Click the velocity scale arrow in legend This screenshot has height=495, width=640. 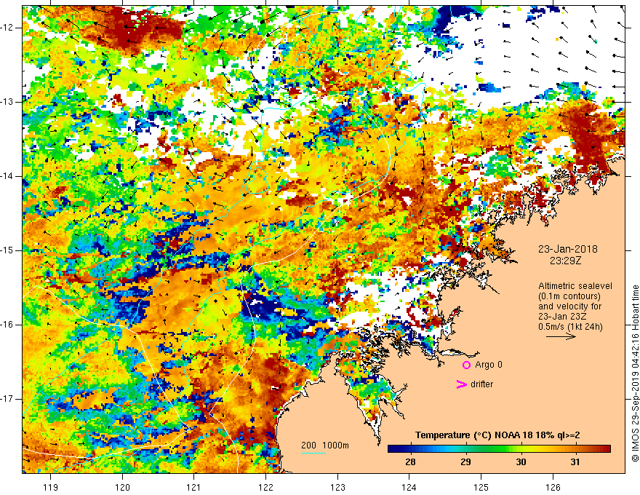click(561, 336)
